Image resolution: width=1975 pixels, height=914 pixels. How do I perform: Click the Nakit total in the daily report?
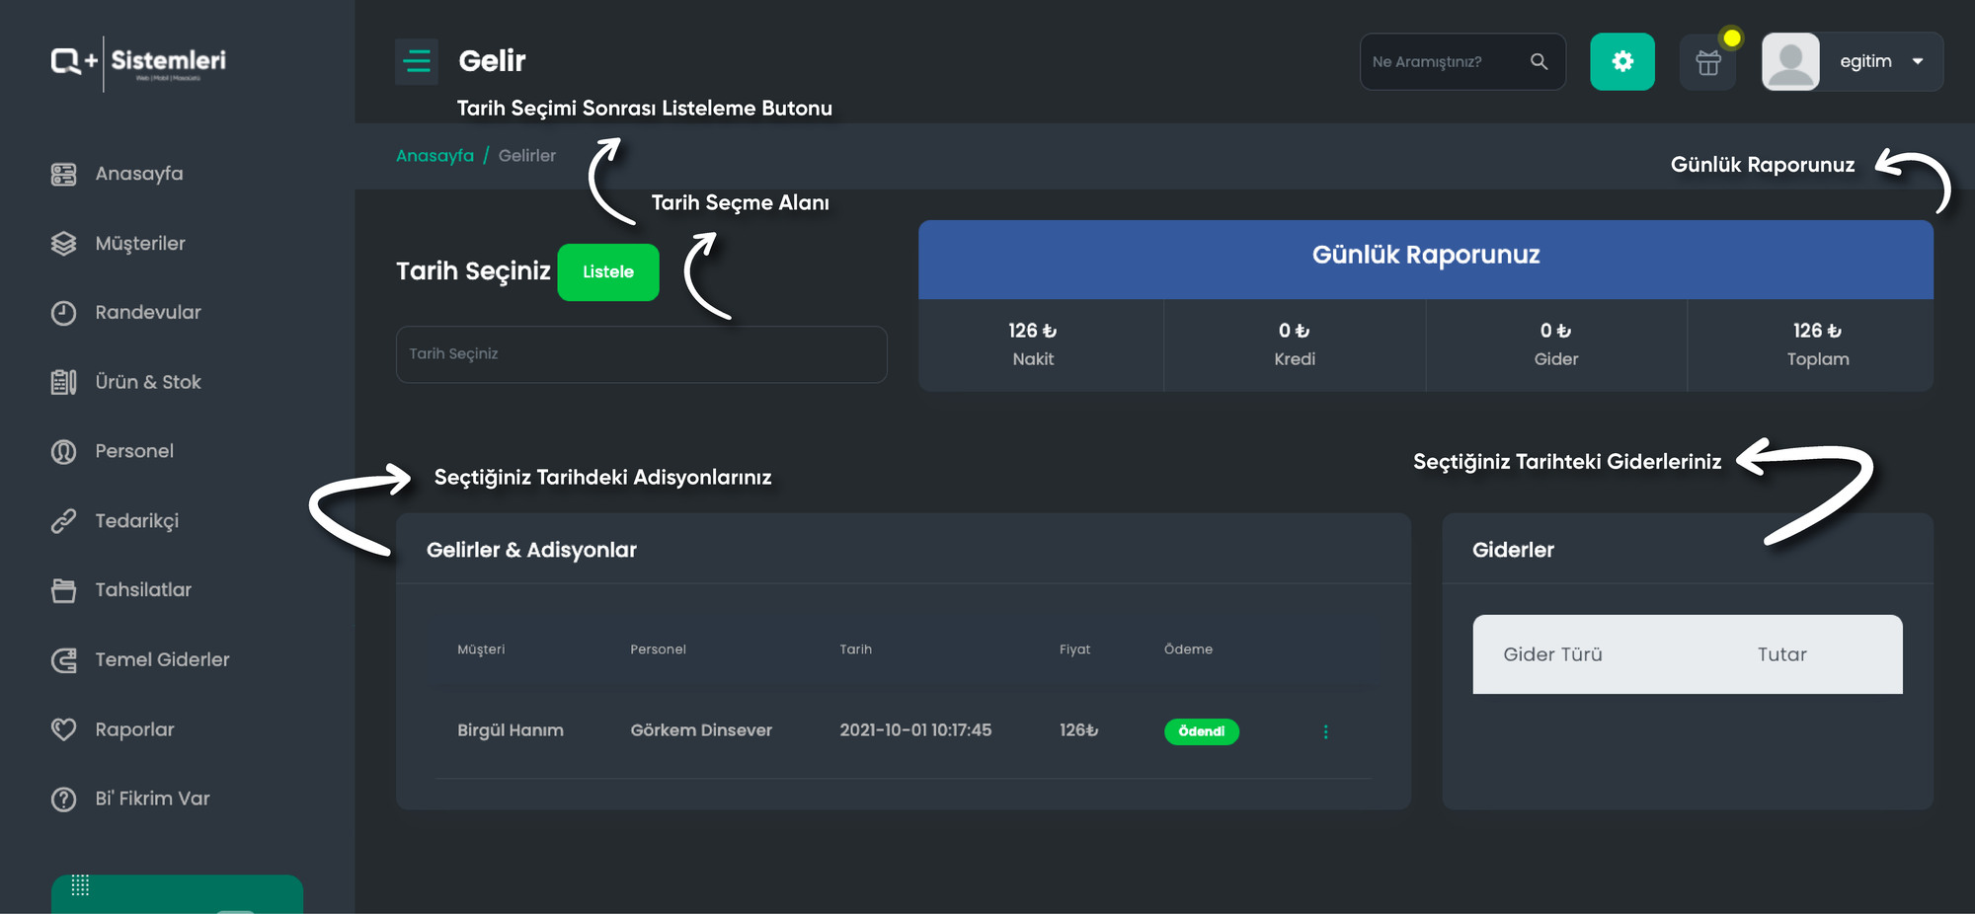coord(1033,344)
